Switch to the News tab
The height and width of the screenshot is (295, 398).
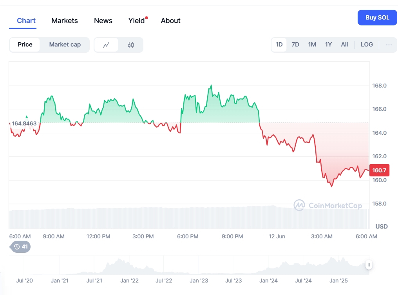pos(103,21)
